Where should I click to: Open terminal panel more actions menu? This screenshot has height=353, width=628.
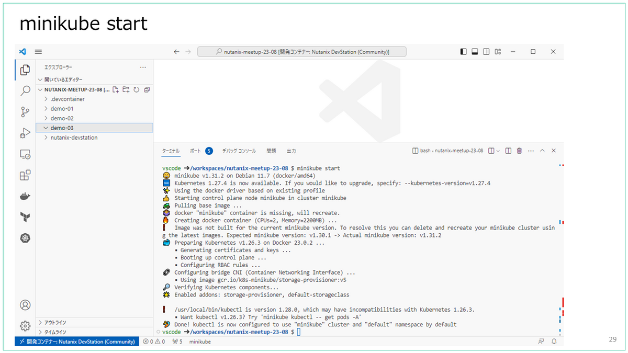point(531,151)
